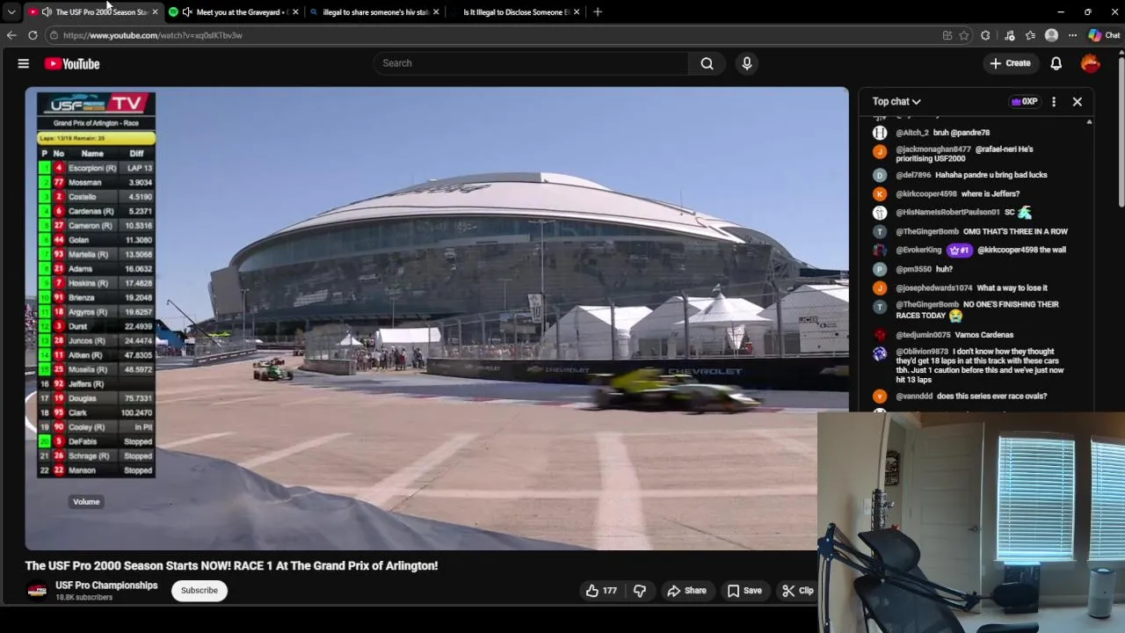Open browser profile icon in toolbar

coord(1051,35)
